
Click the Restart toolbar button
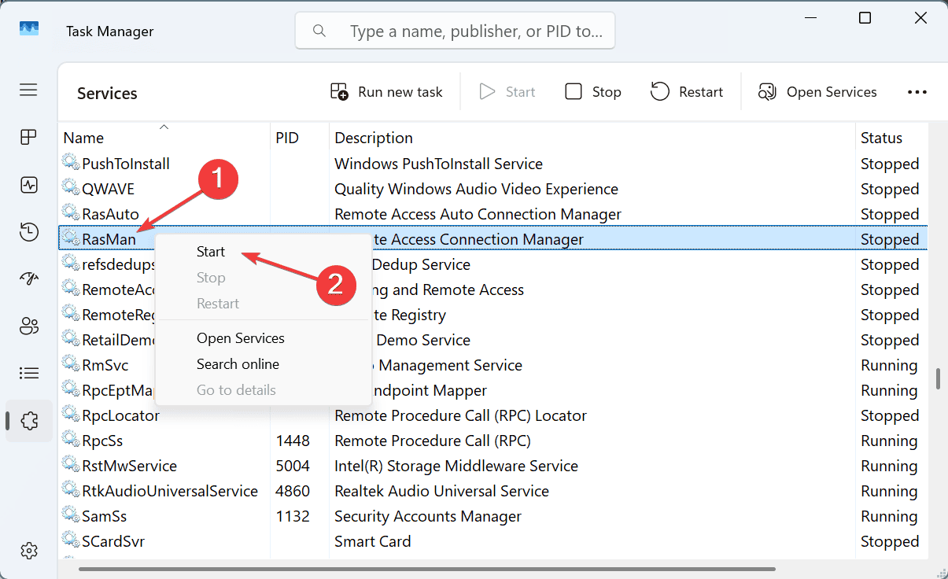coord(687,92)
